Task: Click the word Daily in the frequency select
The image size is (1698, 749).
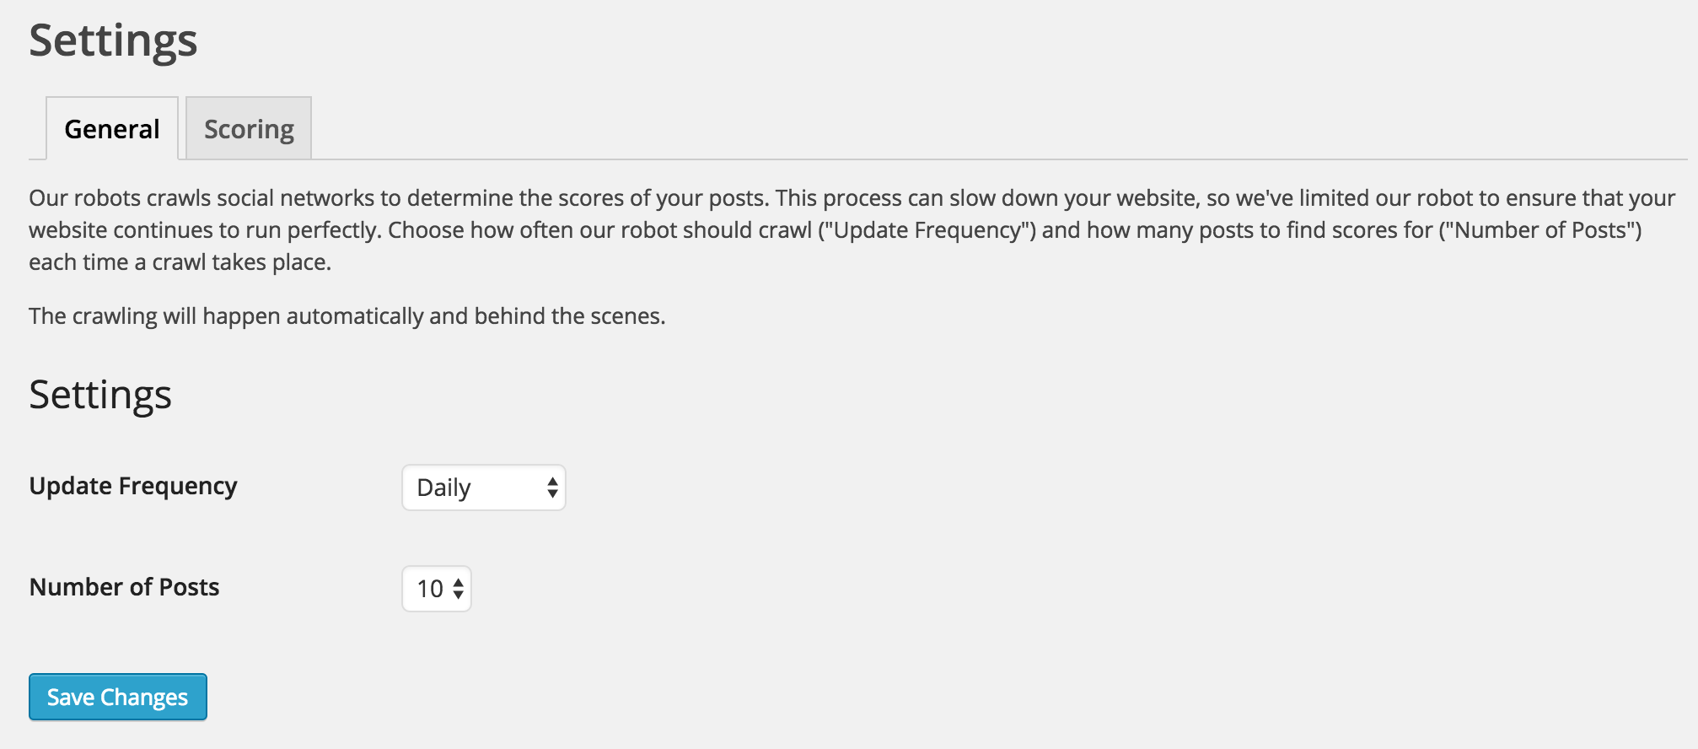Action: point(443,488)
